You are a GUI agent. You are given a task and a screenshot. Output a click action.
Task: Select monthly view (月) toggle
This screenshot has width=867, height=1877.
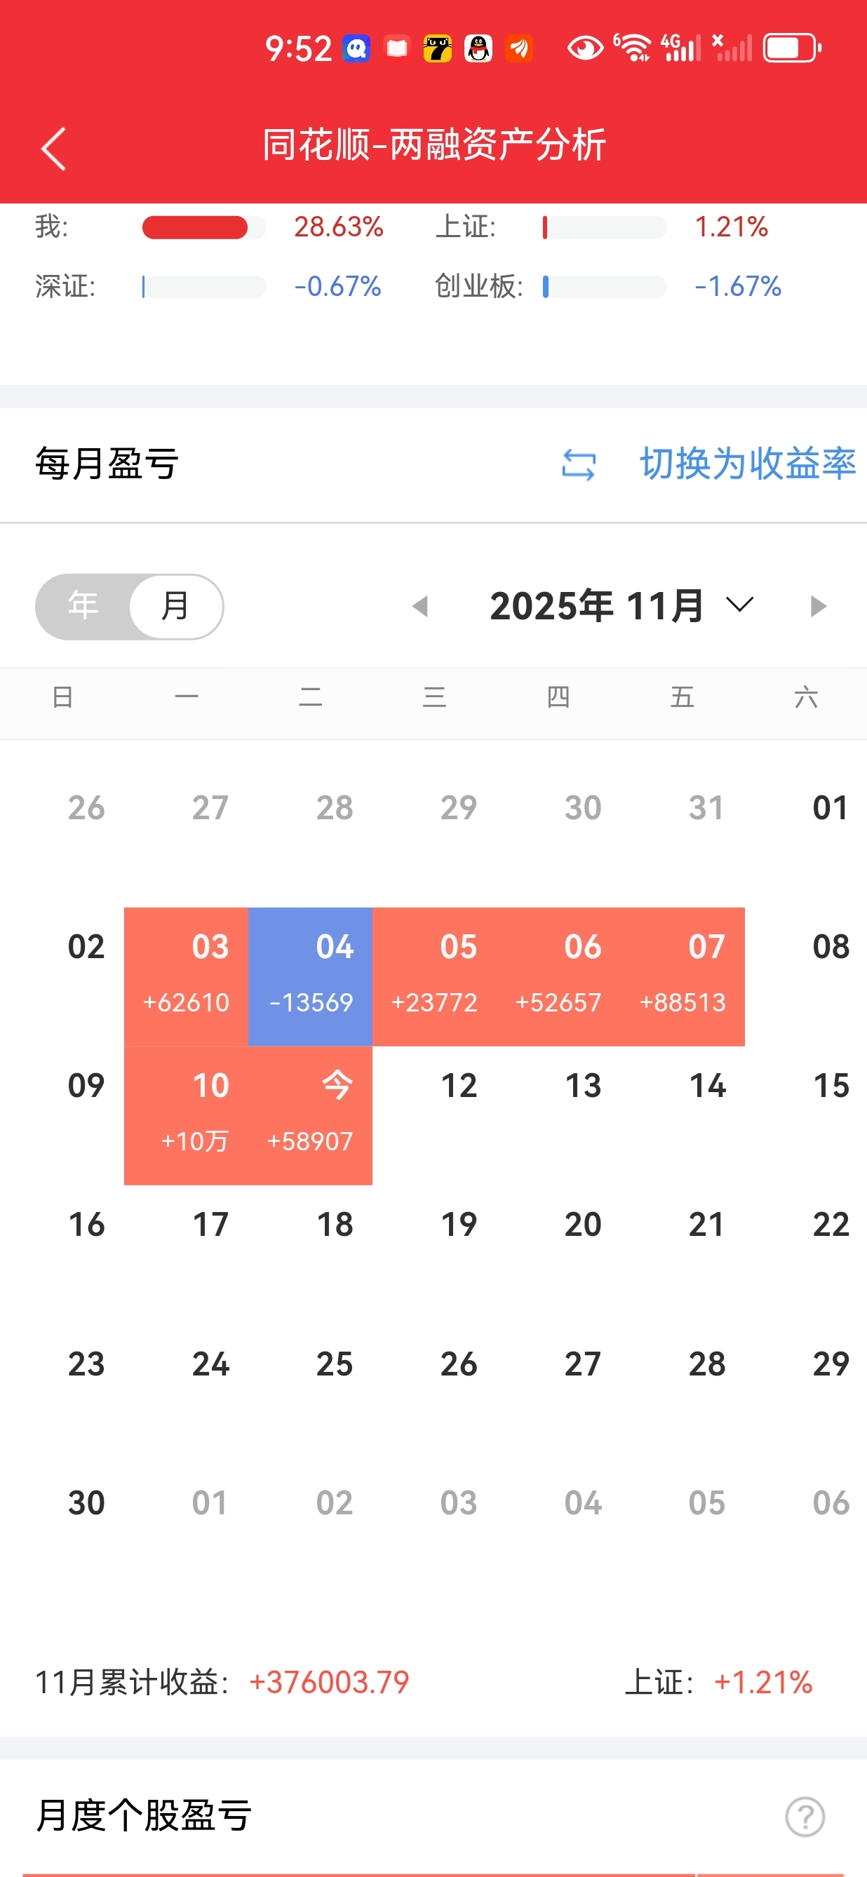pos(175,606)
